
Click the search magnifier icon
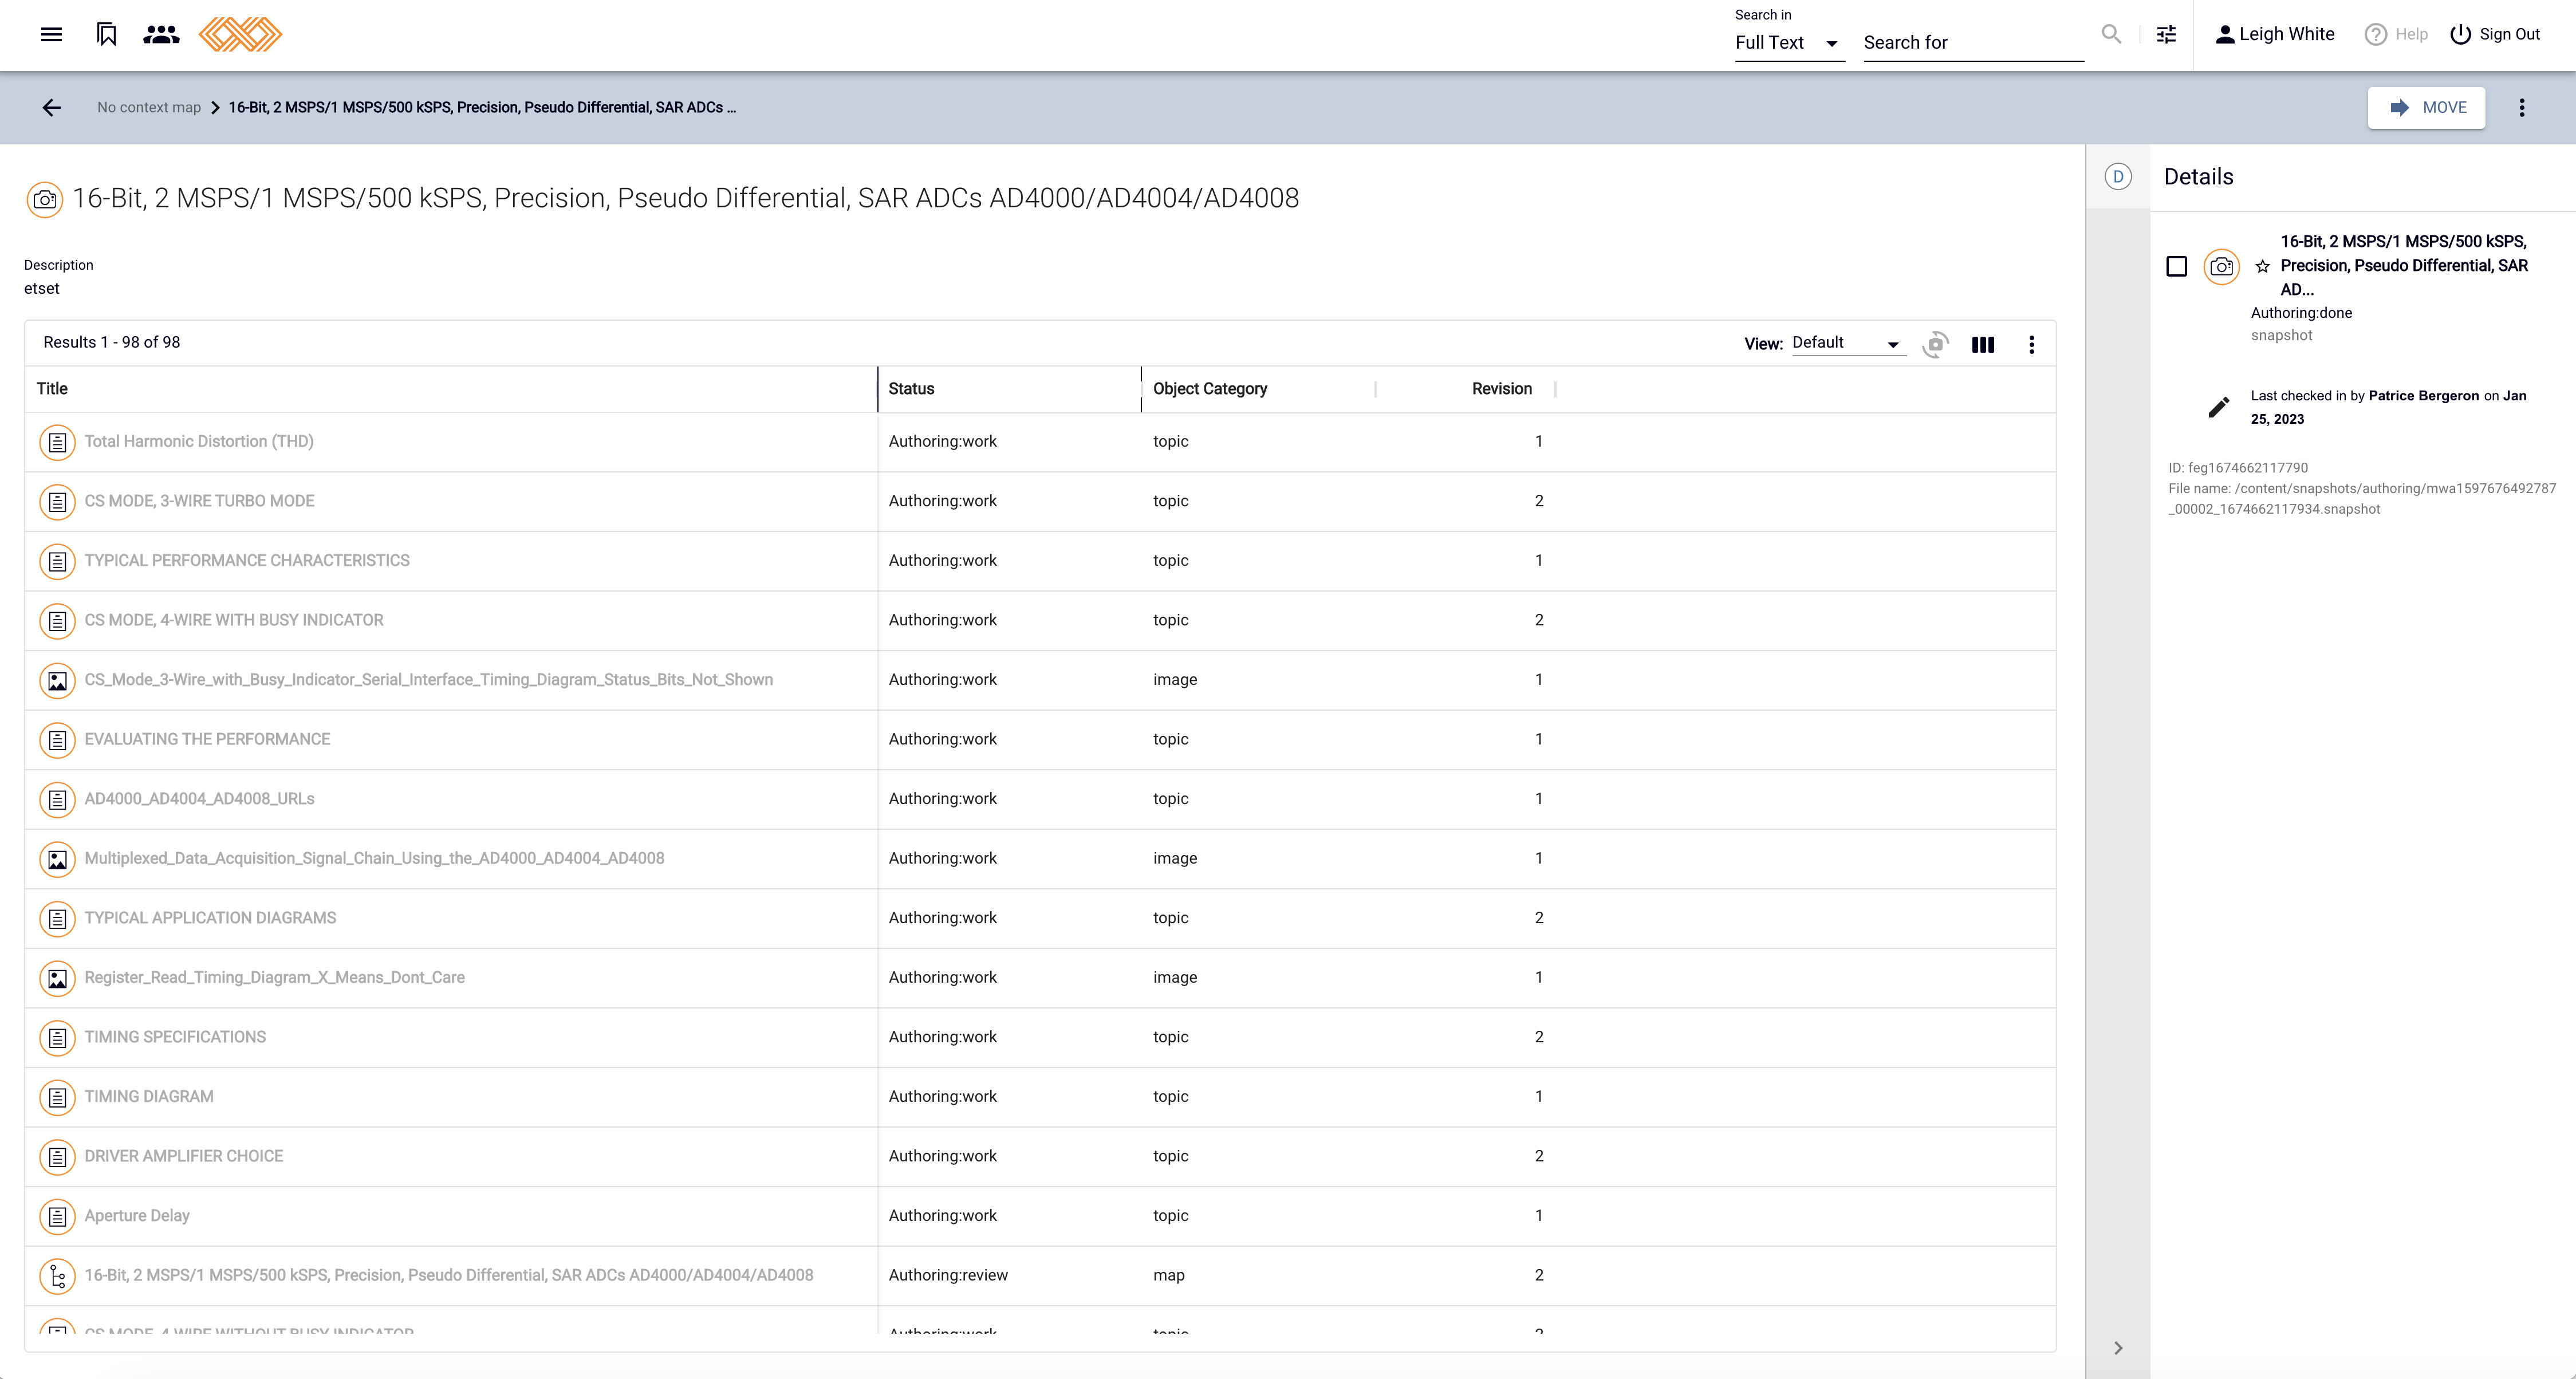pos(2111,35)
